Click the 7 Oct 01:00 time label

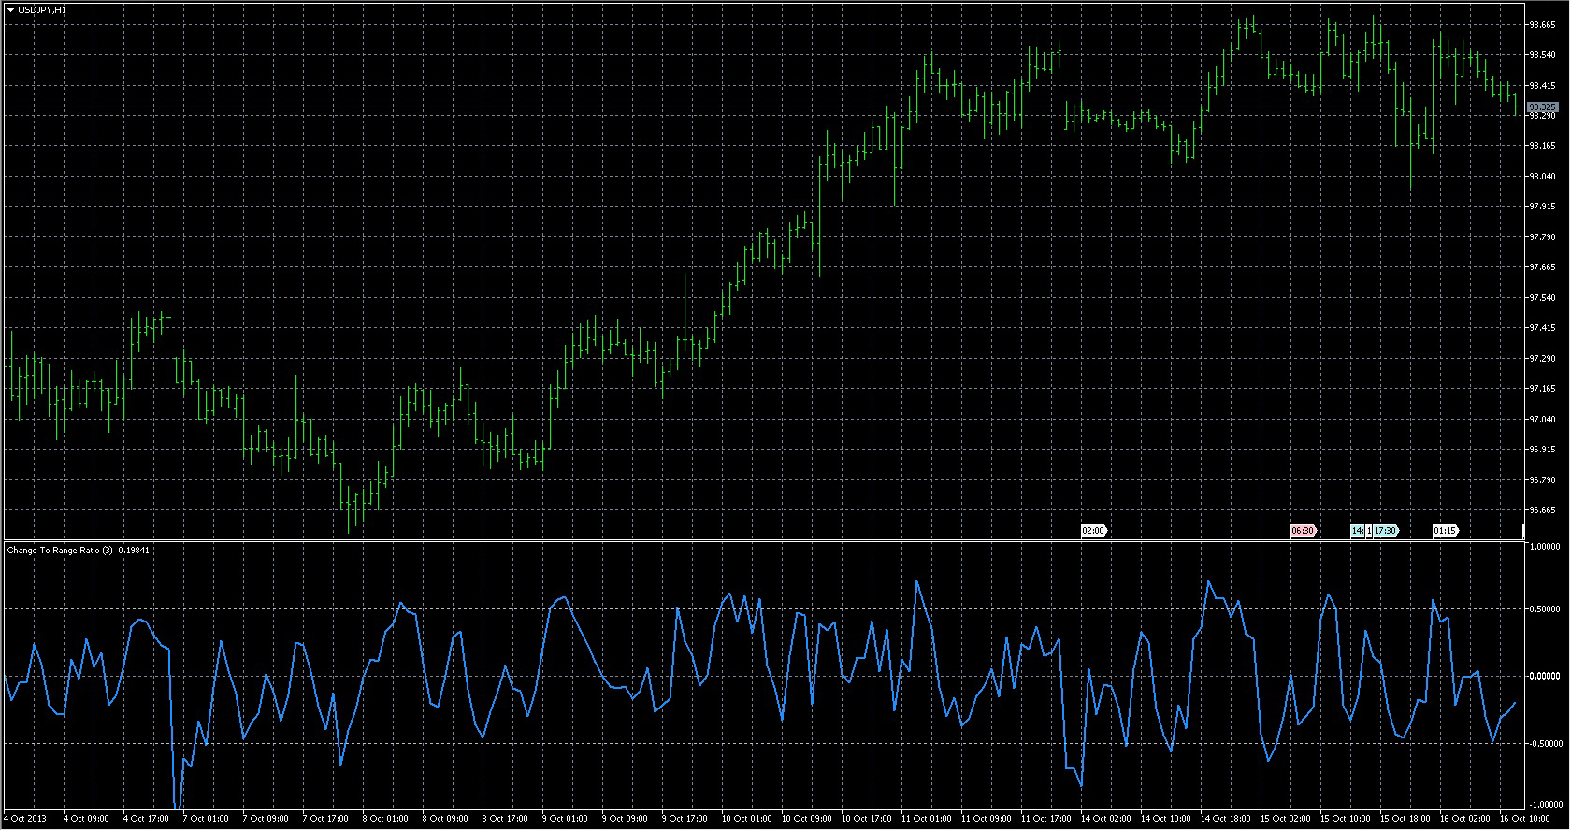[x=206, y=819]
